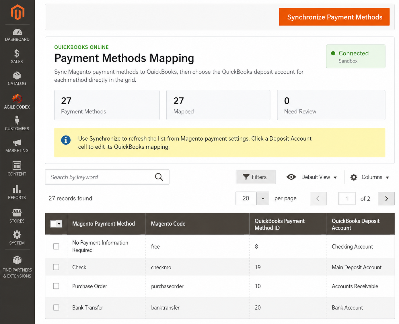Sort by QuickBooks Payment Method ID header
The image size is (399, 324).
point(288,224)
